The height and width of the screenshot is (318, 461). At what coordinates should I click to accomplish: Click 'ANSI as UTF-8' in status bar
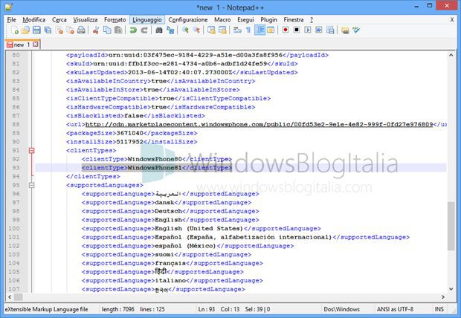395,309
